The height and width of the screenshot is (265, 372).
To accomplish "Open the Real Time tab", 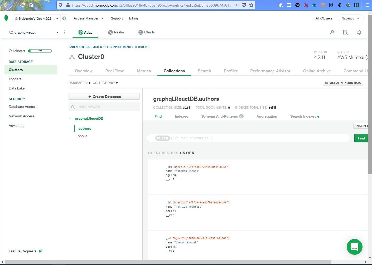I will (x=115, y=71).
